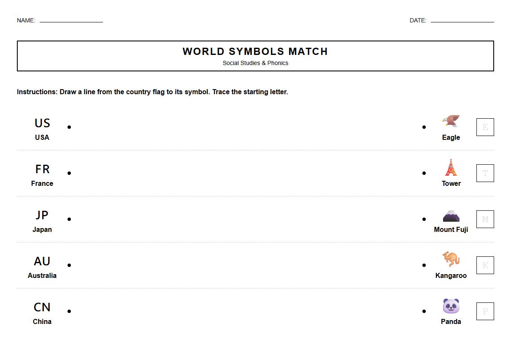Click the dot next to USA

pyautogui.click(x=69, y=127)
